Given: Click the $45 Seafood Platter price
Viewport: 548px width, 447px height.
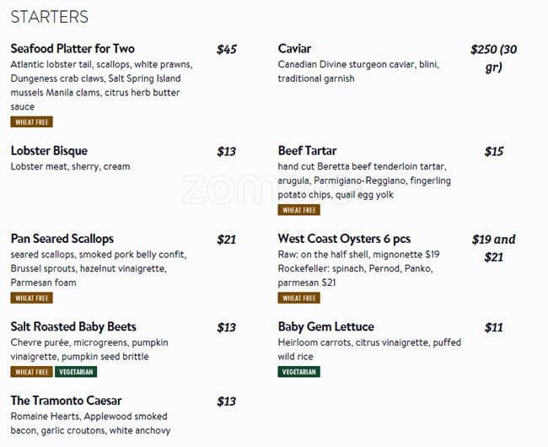Looking at the screenshot, I should click(227, 49).
